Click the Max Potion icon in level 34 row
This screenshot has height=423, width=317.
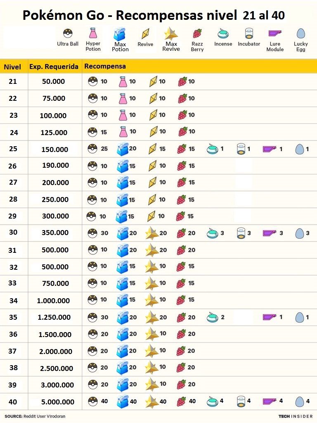(122, 300)
